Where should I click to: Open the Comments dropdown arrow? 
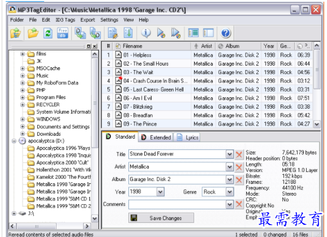pos(230,204)
